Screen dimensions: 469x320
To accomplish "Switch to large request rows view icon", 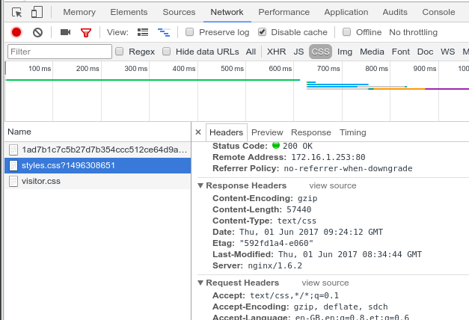I will (x=143, y=32).
